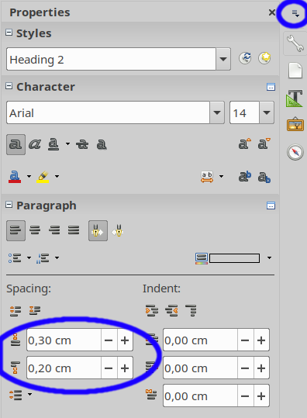
Task: Click Decrease Indent icon
Action: (171, 310)
